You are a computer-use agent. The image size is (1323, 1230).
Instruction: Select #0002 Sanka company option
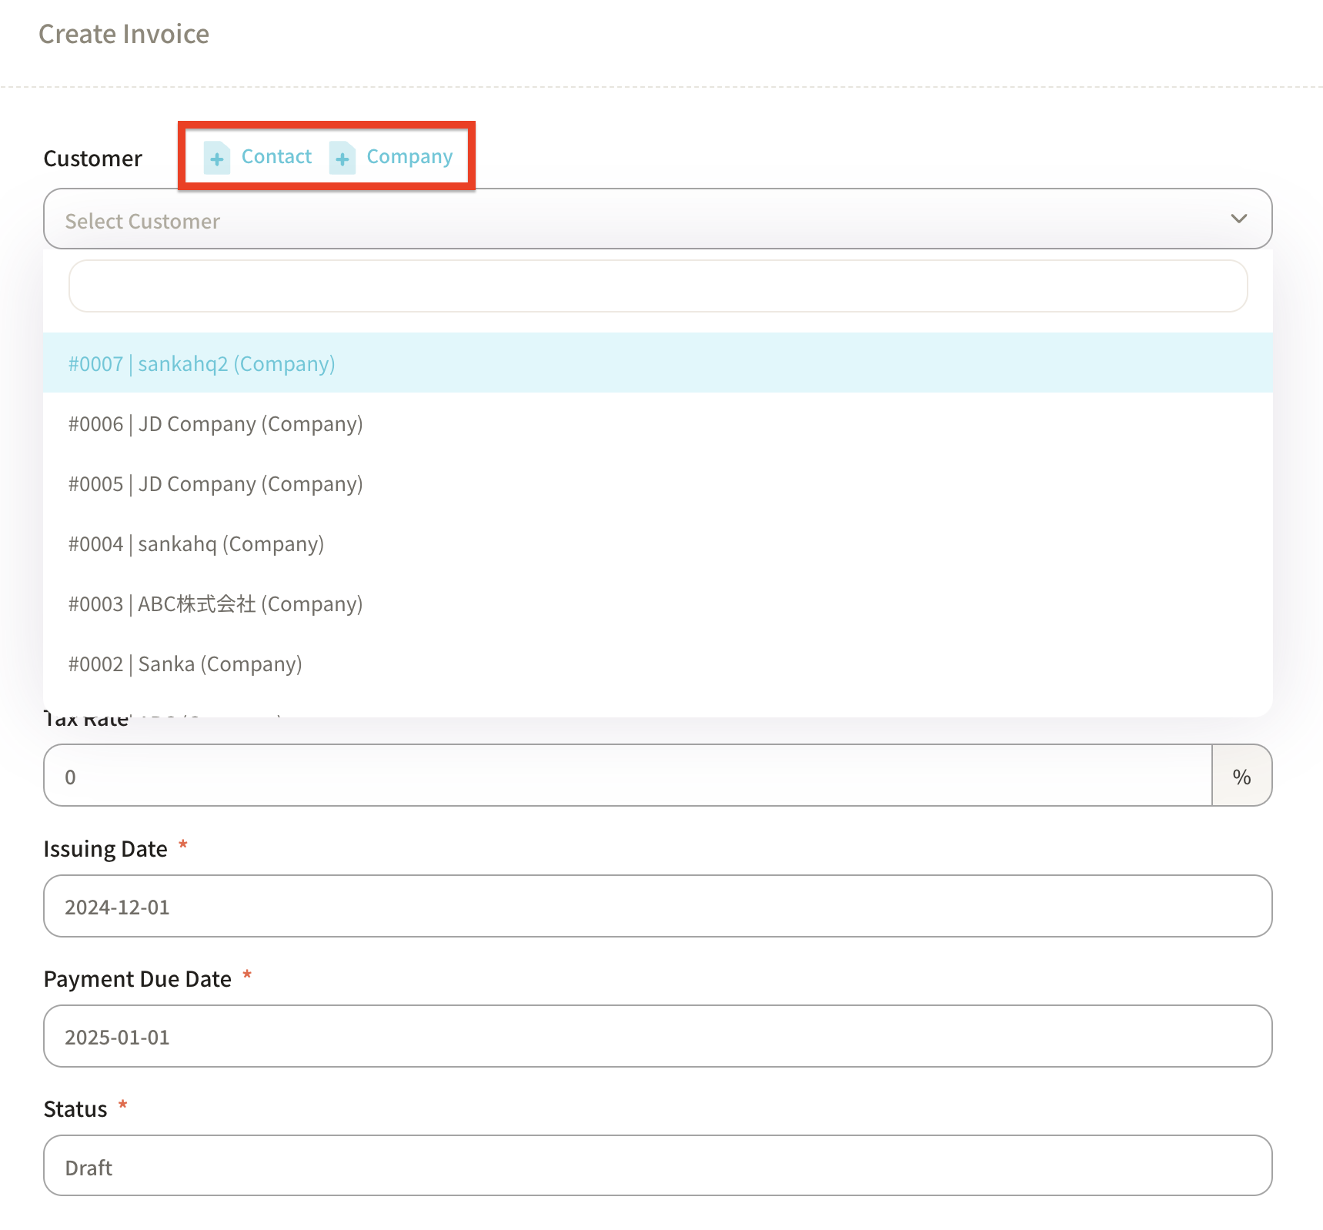(x=185, y=664)
